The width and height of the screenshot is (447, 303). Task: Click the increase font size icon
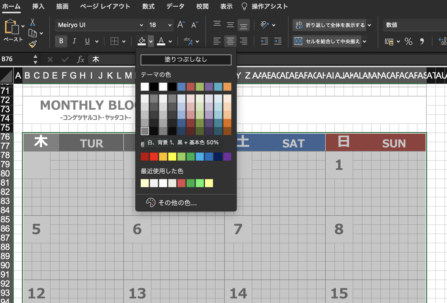(181, 25)
